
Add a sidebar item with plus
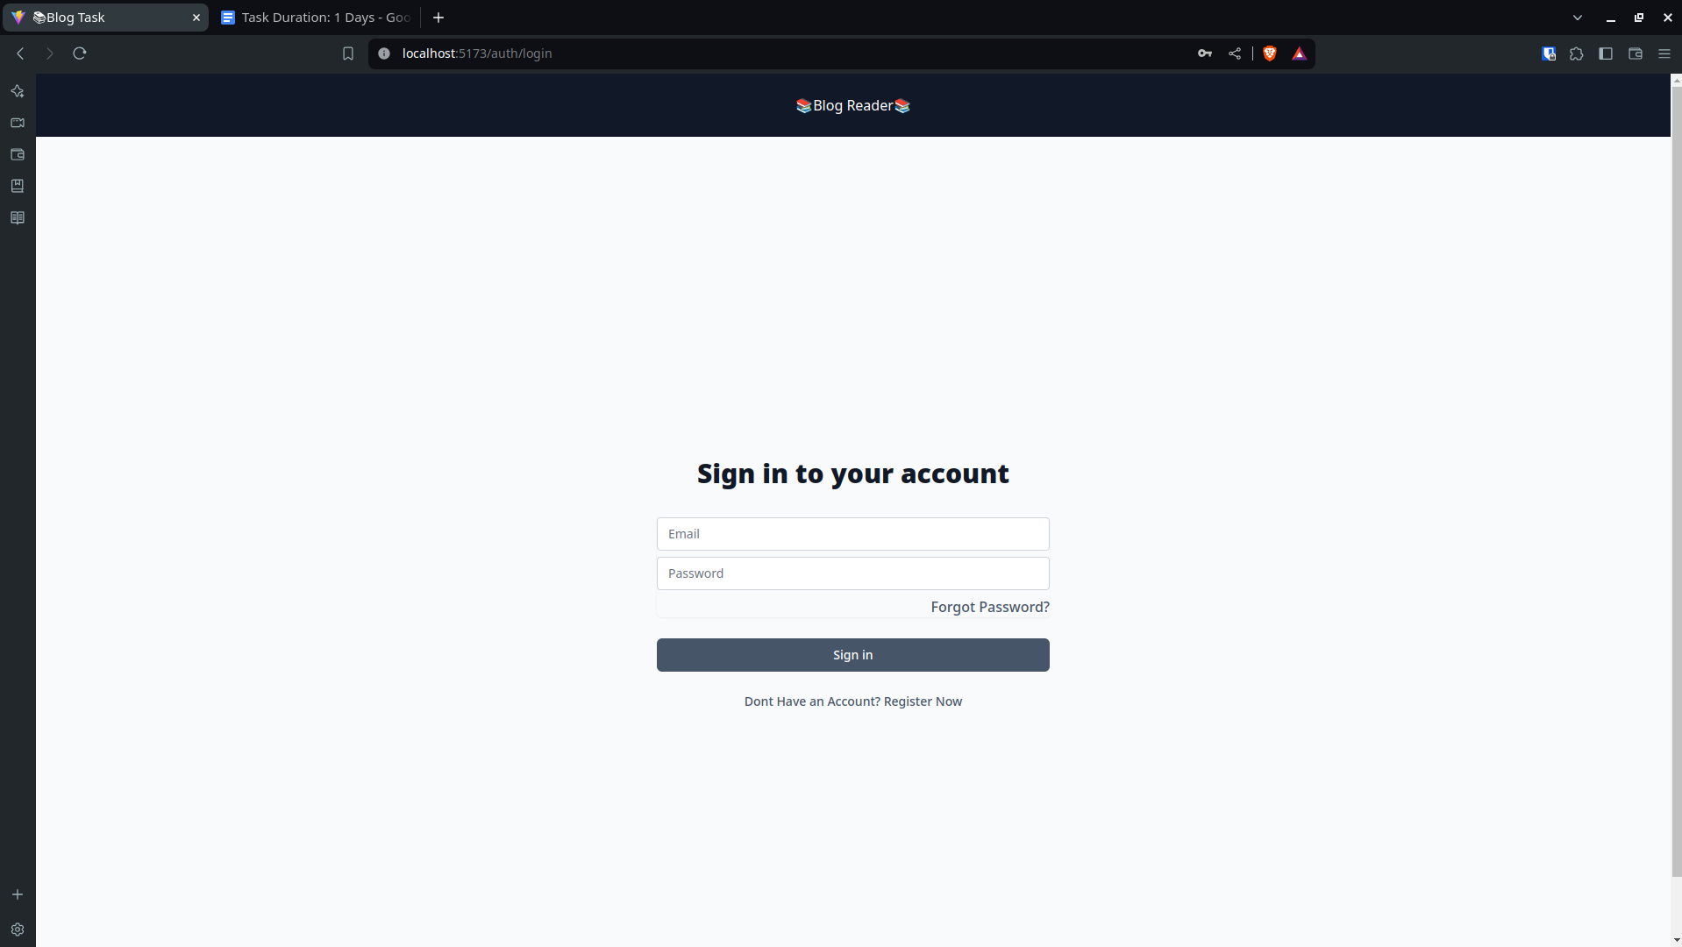18,894
